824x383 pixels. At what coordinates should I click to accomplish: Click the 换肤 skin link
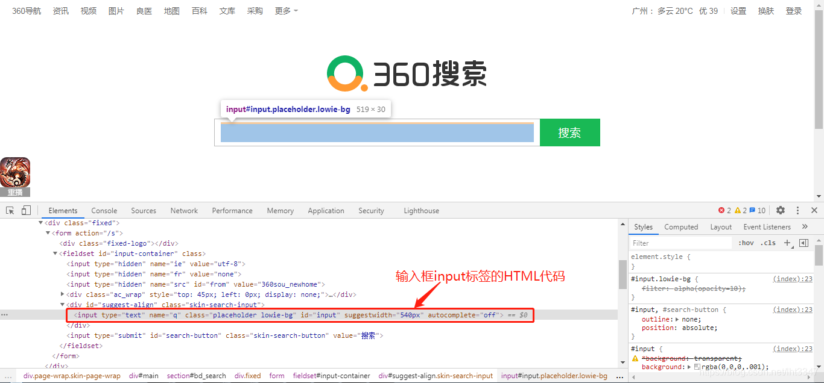[766, 11]
